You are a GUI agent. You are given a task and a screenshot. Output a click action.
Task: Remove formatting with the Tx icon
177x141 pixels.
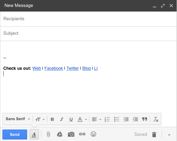point(156,119)
